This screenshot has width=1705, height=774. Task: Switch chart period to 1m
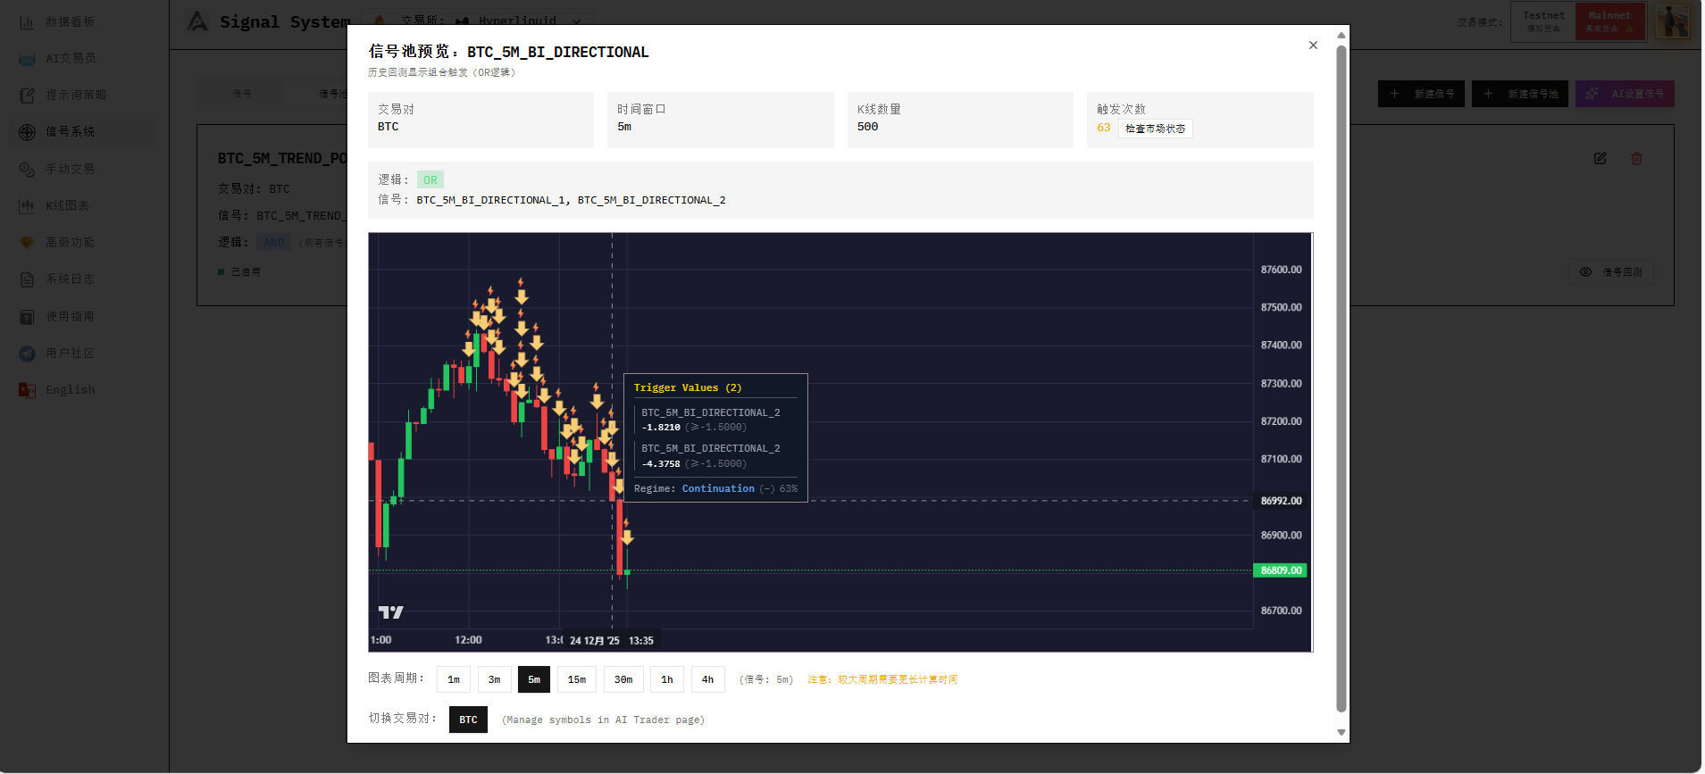(454, 679)
